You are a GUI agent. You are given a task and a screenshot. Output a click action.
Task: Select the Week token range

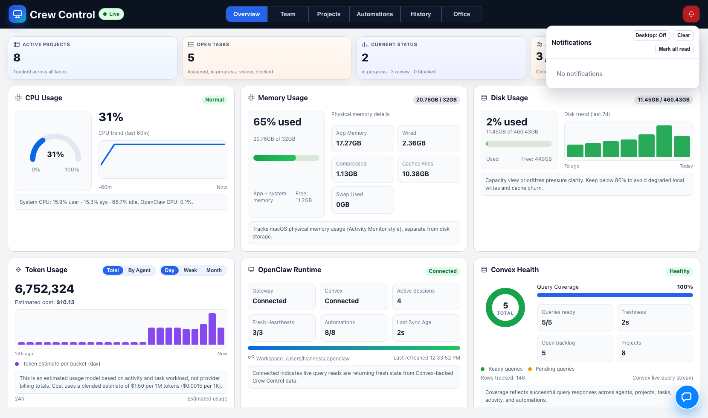(190, 270)
